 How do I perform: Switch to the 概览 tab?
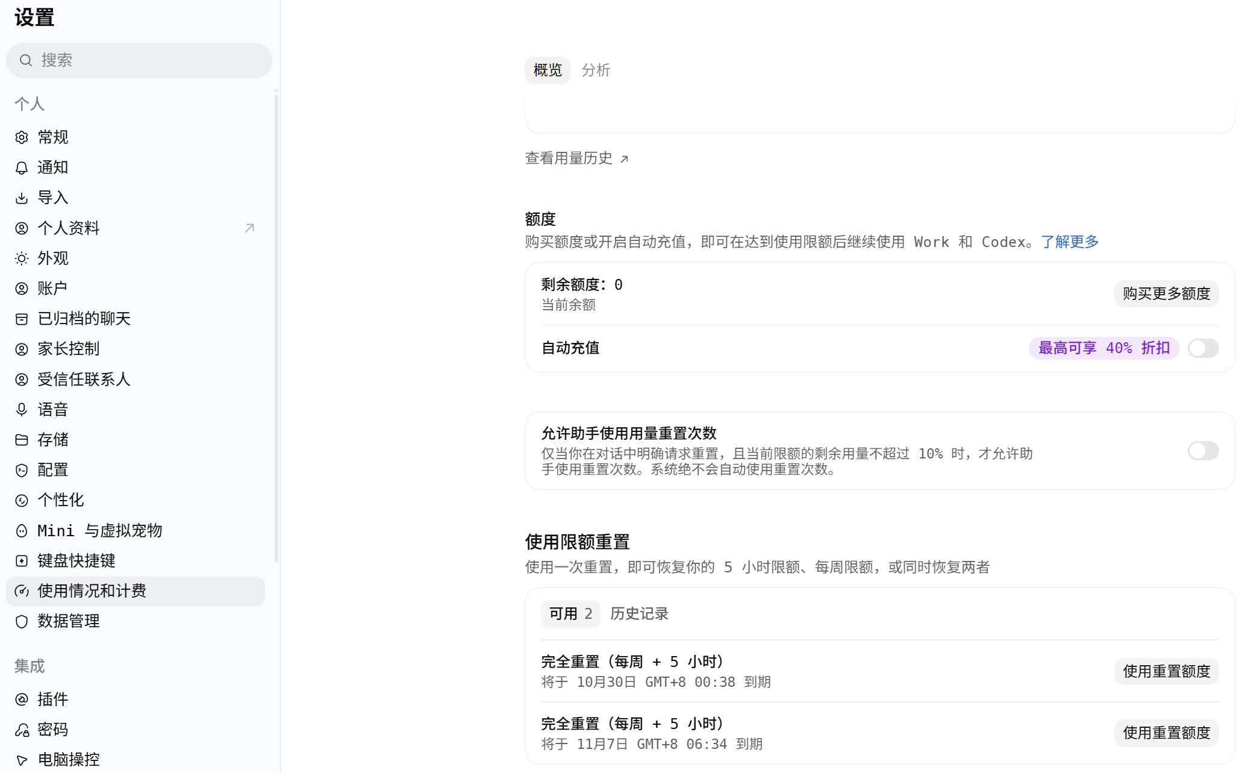tap(548, 70)
